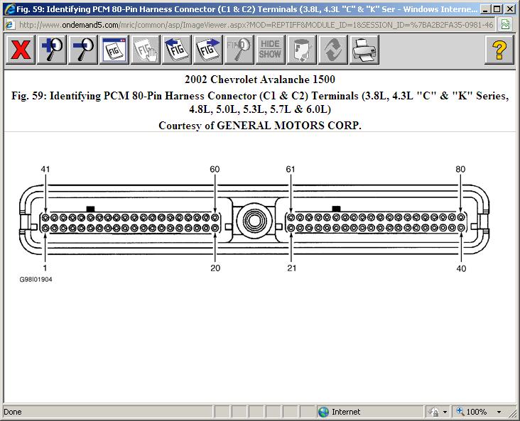Screen dimensions: 520x421
Task: Zoom out with the minus magnifier icon
Action: click(83, 50)
